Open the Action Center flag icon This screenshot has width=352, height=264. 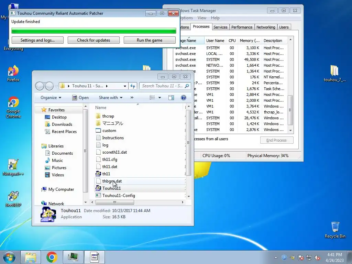tap(300, 257)
